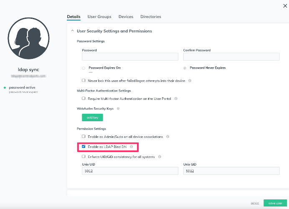The image size is (289, 209).
Task: Click info icon next to WebAuthn Security Keys
Action: click(x=118, y=109)
